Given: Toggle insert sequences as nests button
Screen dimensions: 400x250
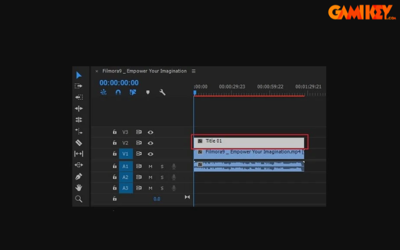Looking at the screenshot, I should [x=103, y=92].
